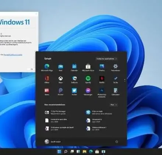Image resolution: width=162 pixels, height=155 pixels.
Task: Click the Toutes les applications button
Action: point(106,59)
